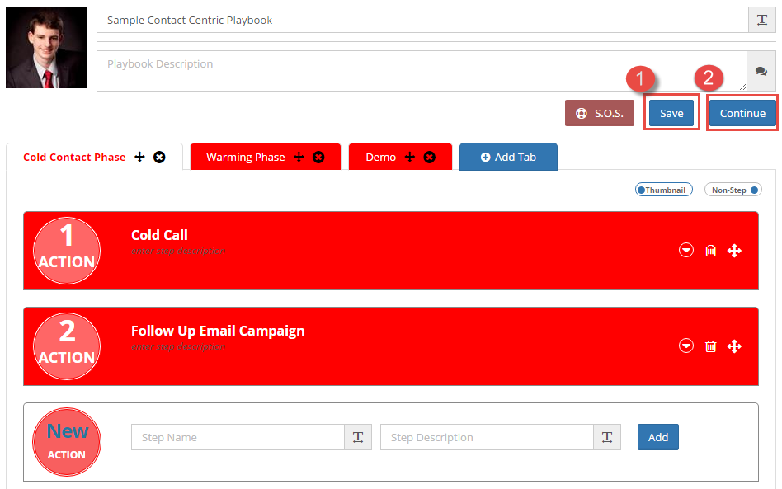Switch to the Warming Phase tab

(245, 158)
